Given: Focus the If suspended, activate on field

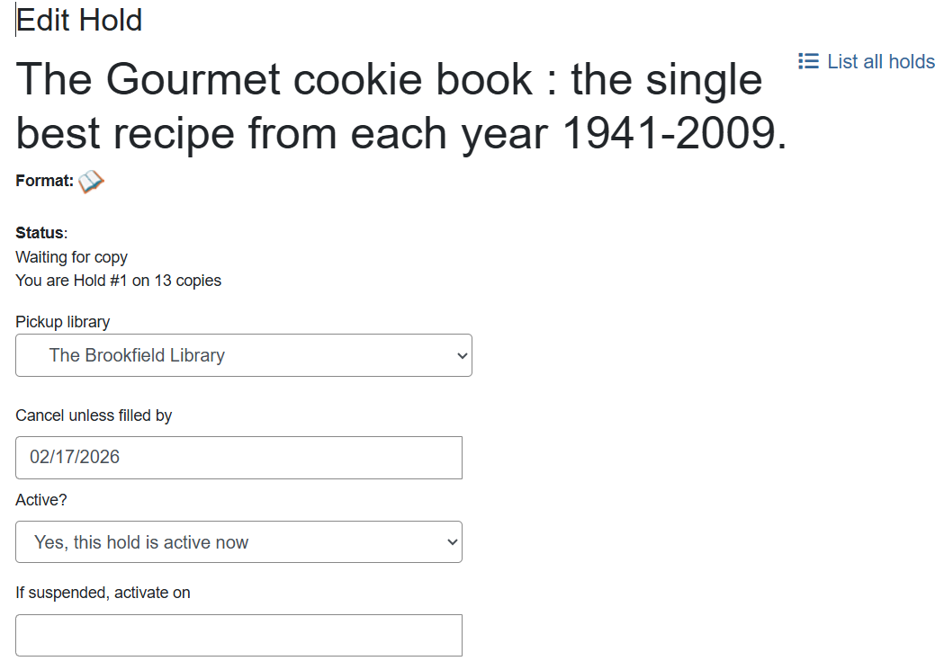Looking at the screenshot, I should coord(238,635).
